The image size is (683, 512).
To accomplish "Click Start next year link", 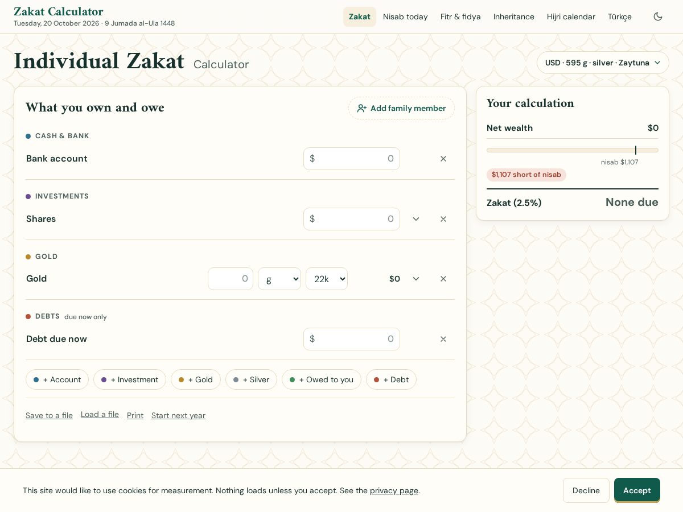I will pos(178,415).
